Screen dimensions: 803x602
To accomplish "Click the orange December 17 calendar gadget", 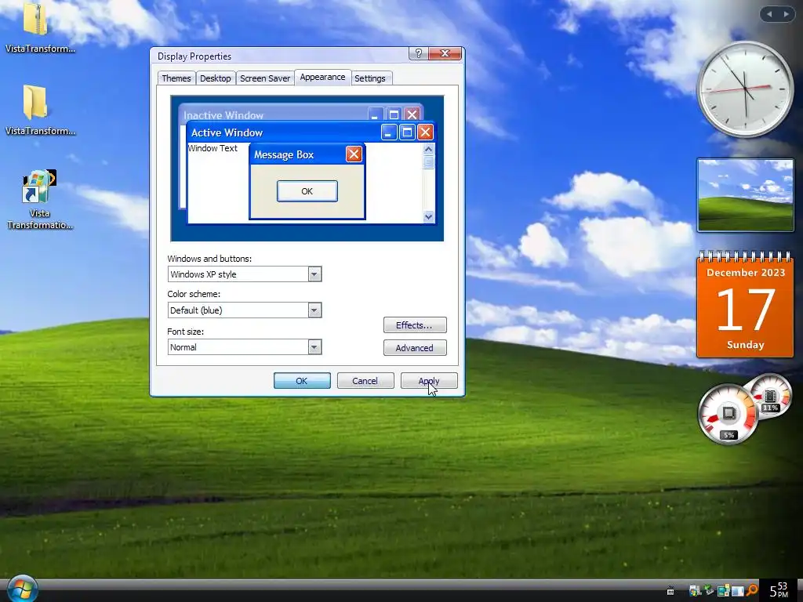I will (x=745, y=305).
